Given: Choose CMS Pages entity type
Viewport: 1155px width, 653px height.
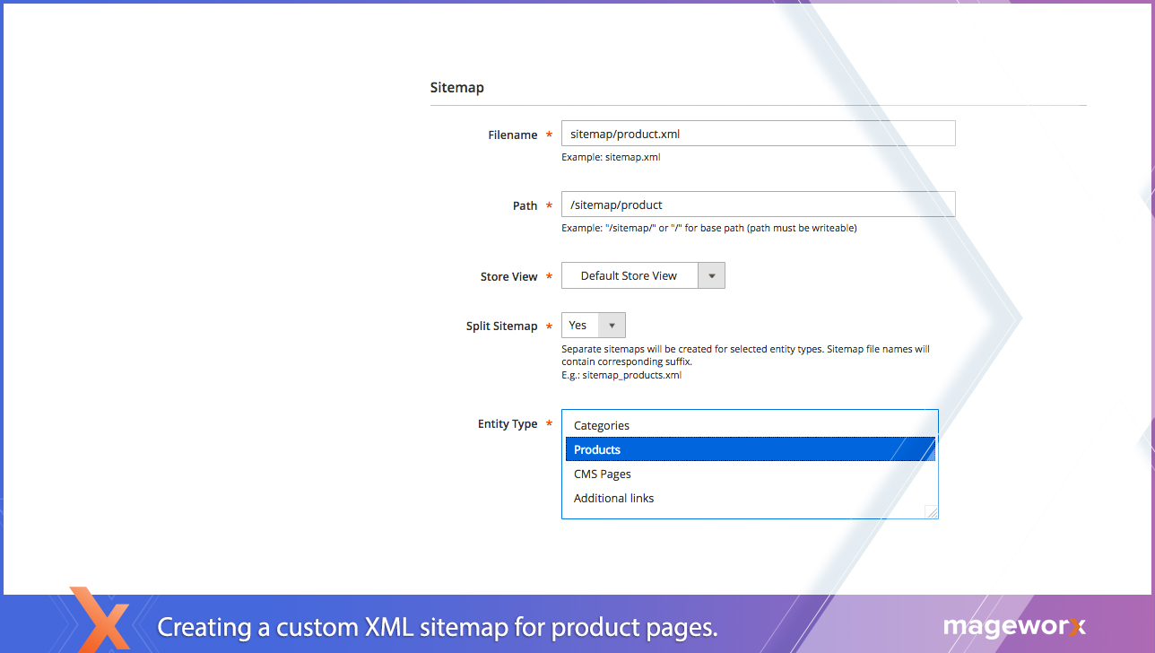Looking at the screenshot, I should click(750, 474).
